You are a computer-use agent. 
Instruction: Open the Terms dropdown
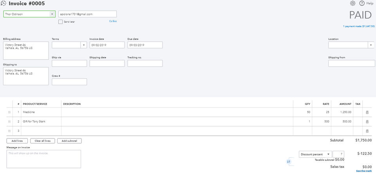coord(84,45)
